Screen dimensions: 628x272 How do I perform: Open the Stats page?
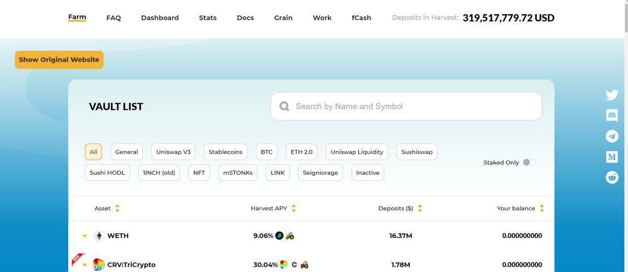pos(208,18)
